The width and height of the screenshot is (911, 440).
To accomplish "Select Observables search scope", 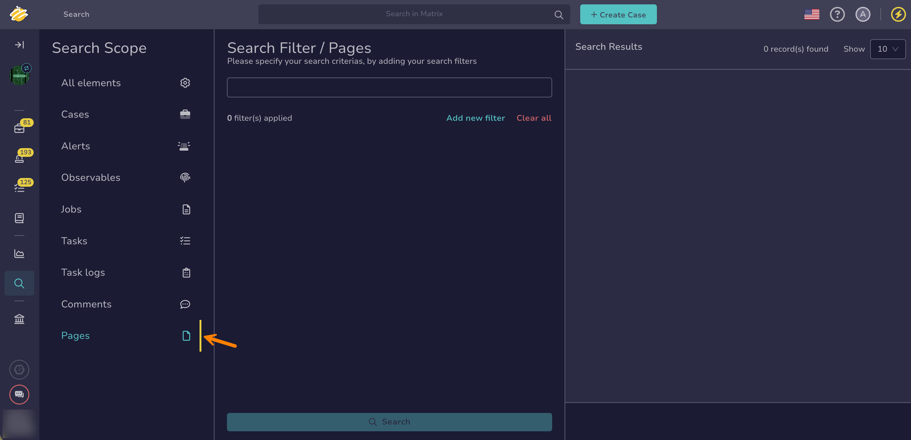I will pyautogui.click(x=126, y=177).
